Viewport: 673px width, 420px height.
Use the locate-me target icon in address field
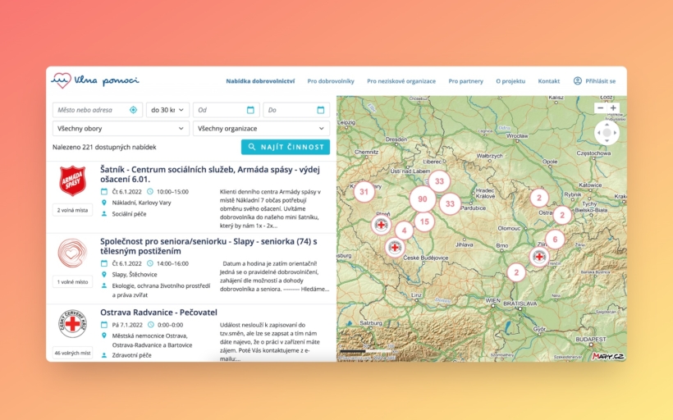(x=133, y=110)
